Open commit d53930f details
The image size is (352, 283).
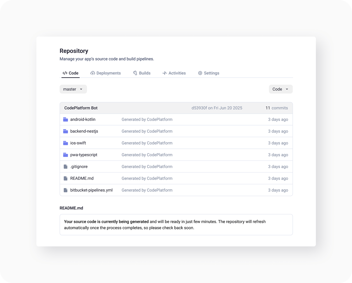[x=199, y=108]
